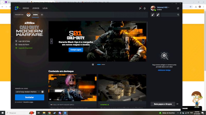Viewport: 206px width, 115px height.
Task: Click the Adicionar Amigo link
Action: click(164, 70)
